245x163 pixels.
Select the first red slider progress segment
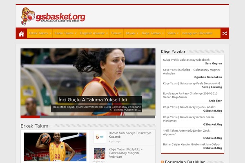30,117
